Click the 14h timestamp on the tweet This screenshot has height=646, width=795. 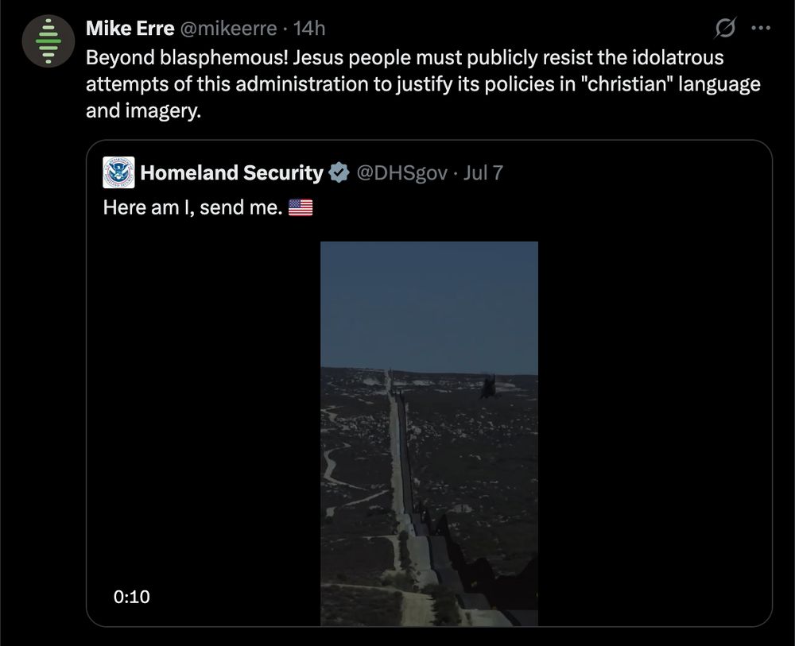coord(312,26)
